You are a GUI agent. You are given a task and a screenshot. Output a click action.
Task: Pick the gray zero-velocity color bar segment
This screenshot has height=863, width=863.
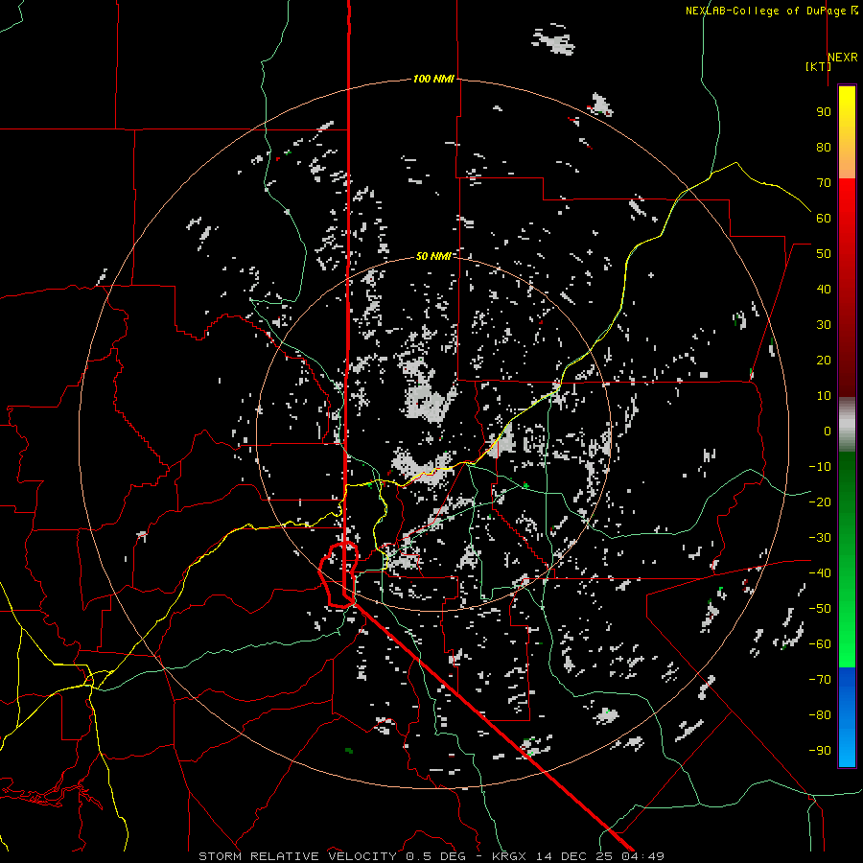pyautogui.click(x=847, y=425)
